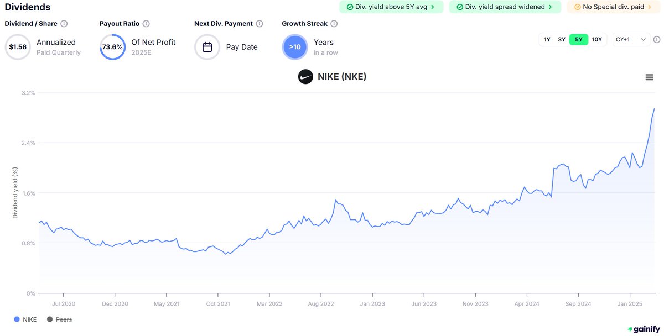Image resolution: width=664 pixels, height=336 pixels.
Task: Click the Jan 2025 axis label
Action: click(x=630, y=303)
